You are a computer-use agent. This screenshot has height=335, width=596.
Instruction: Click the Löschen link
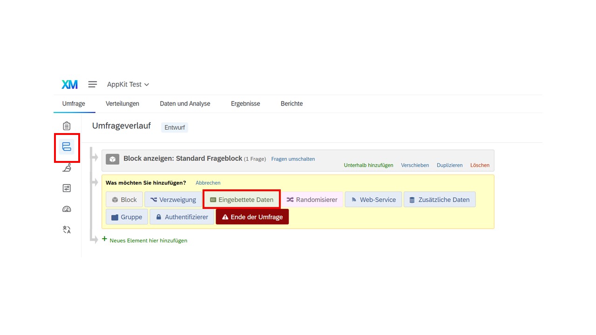[x=480, y=165]
